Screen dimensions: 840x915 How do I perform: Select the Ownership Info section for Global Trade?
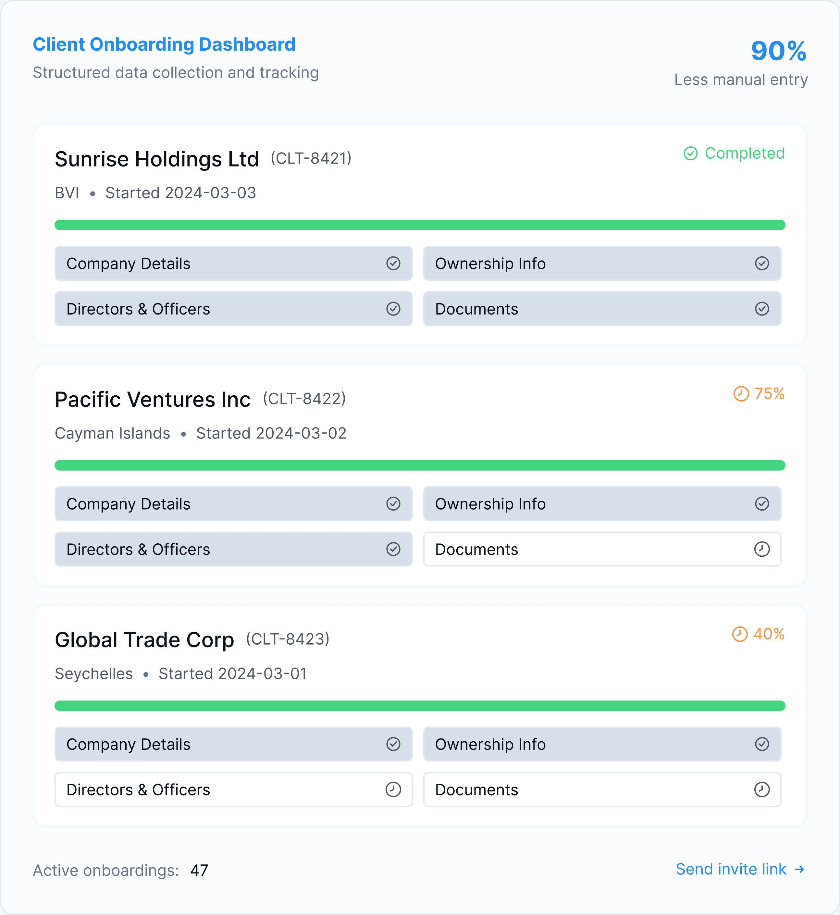click(602, 744)
